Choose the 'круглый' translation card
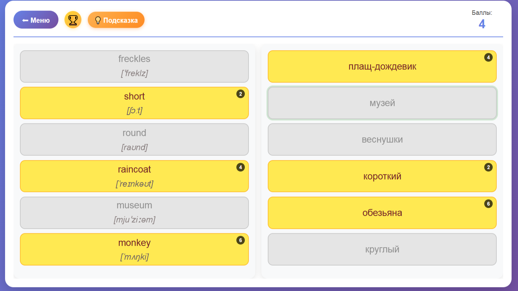This screenshot has width=518, height=291. [382, 249]
